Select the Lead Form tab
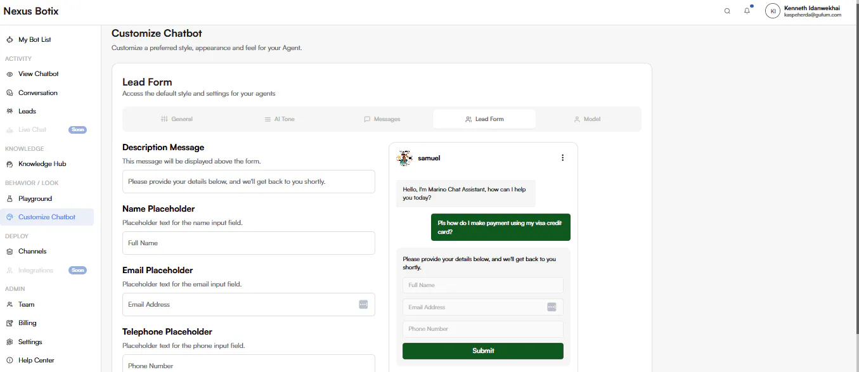859x372 pixels. tap(484, 119)
